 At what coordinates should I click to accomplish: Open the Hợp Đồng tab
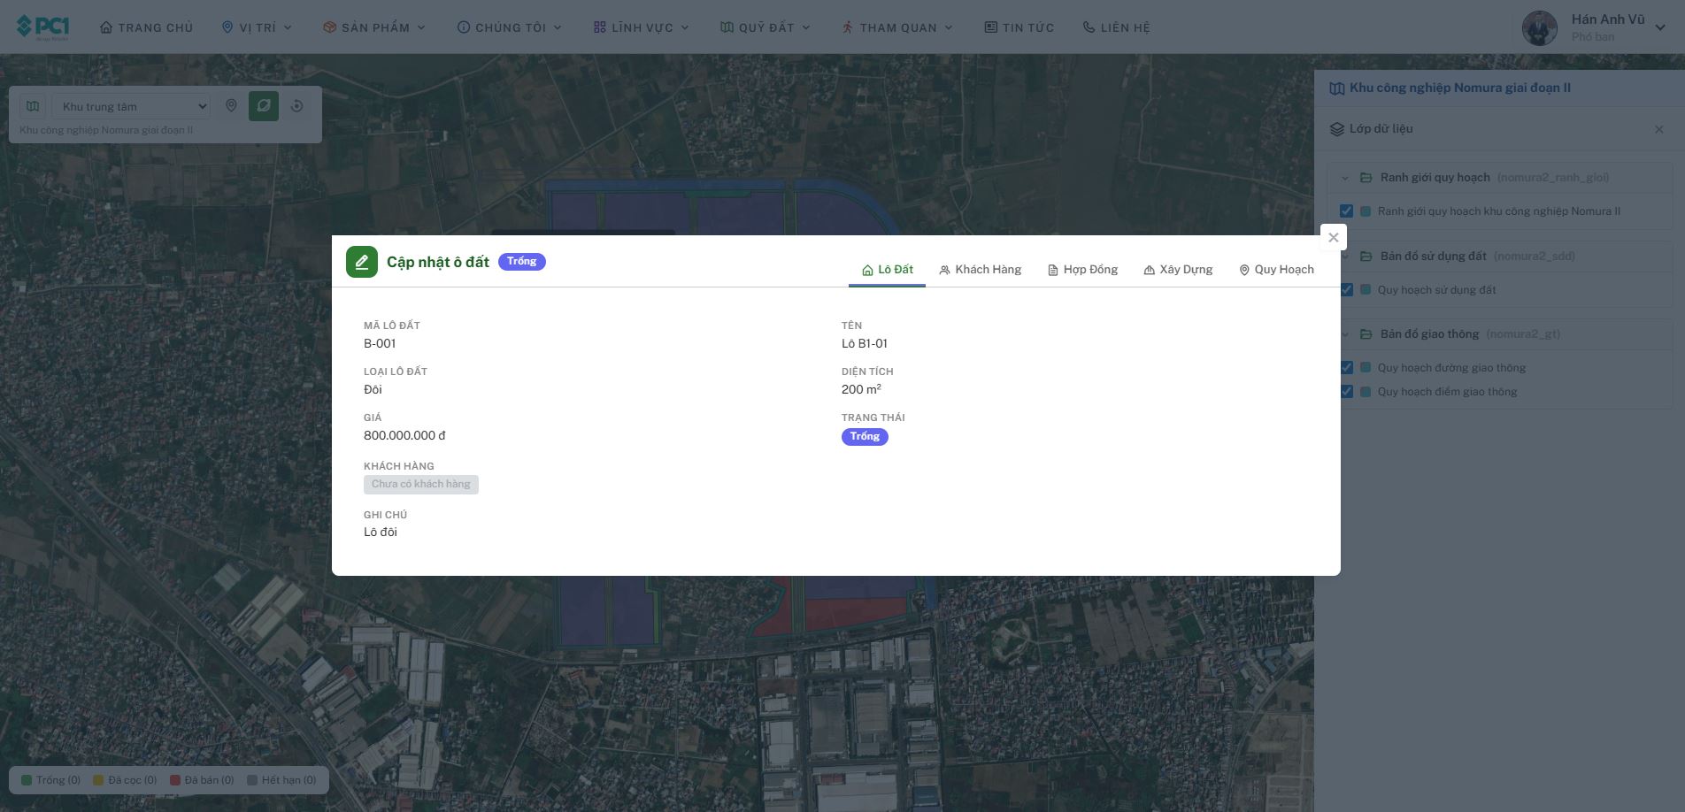(x=1082, y=270)
